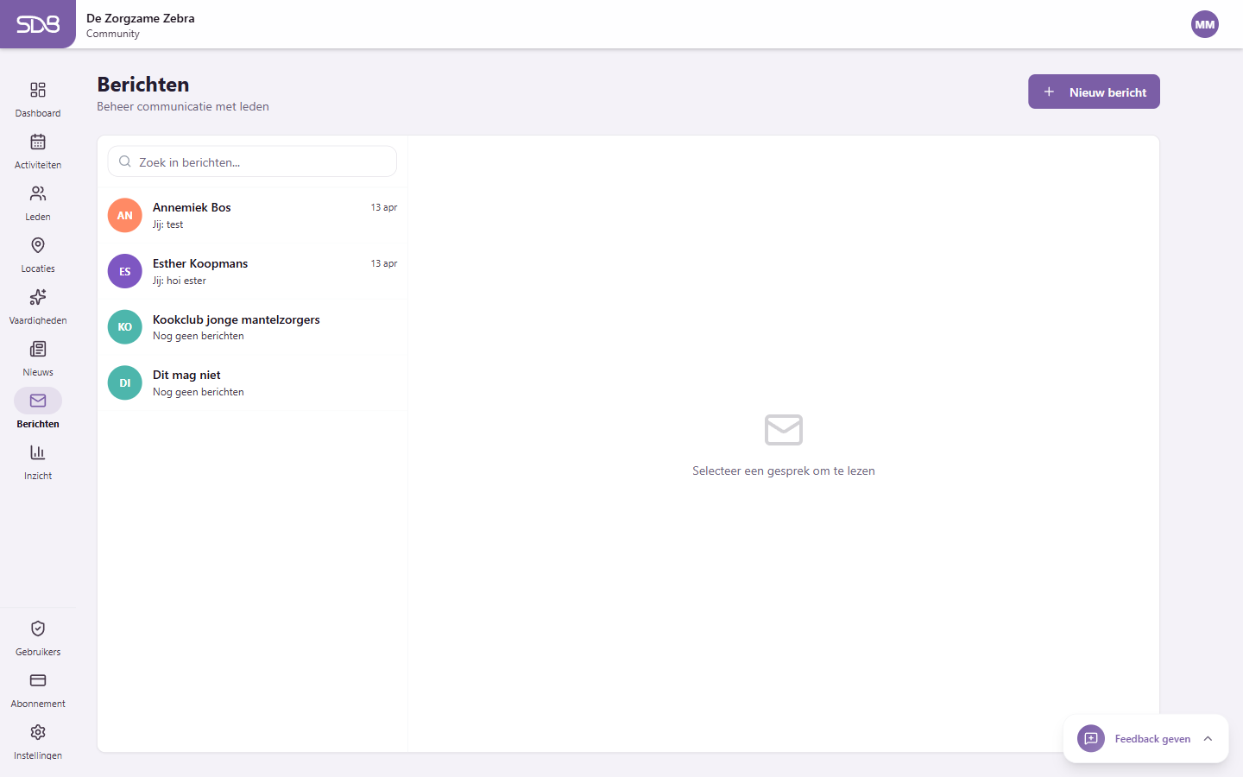Select the Nieuws newspaper icon

[38, 349]
